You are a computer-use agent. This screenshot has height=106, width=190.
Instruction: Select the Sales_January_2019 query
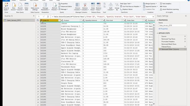19,20
